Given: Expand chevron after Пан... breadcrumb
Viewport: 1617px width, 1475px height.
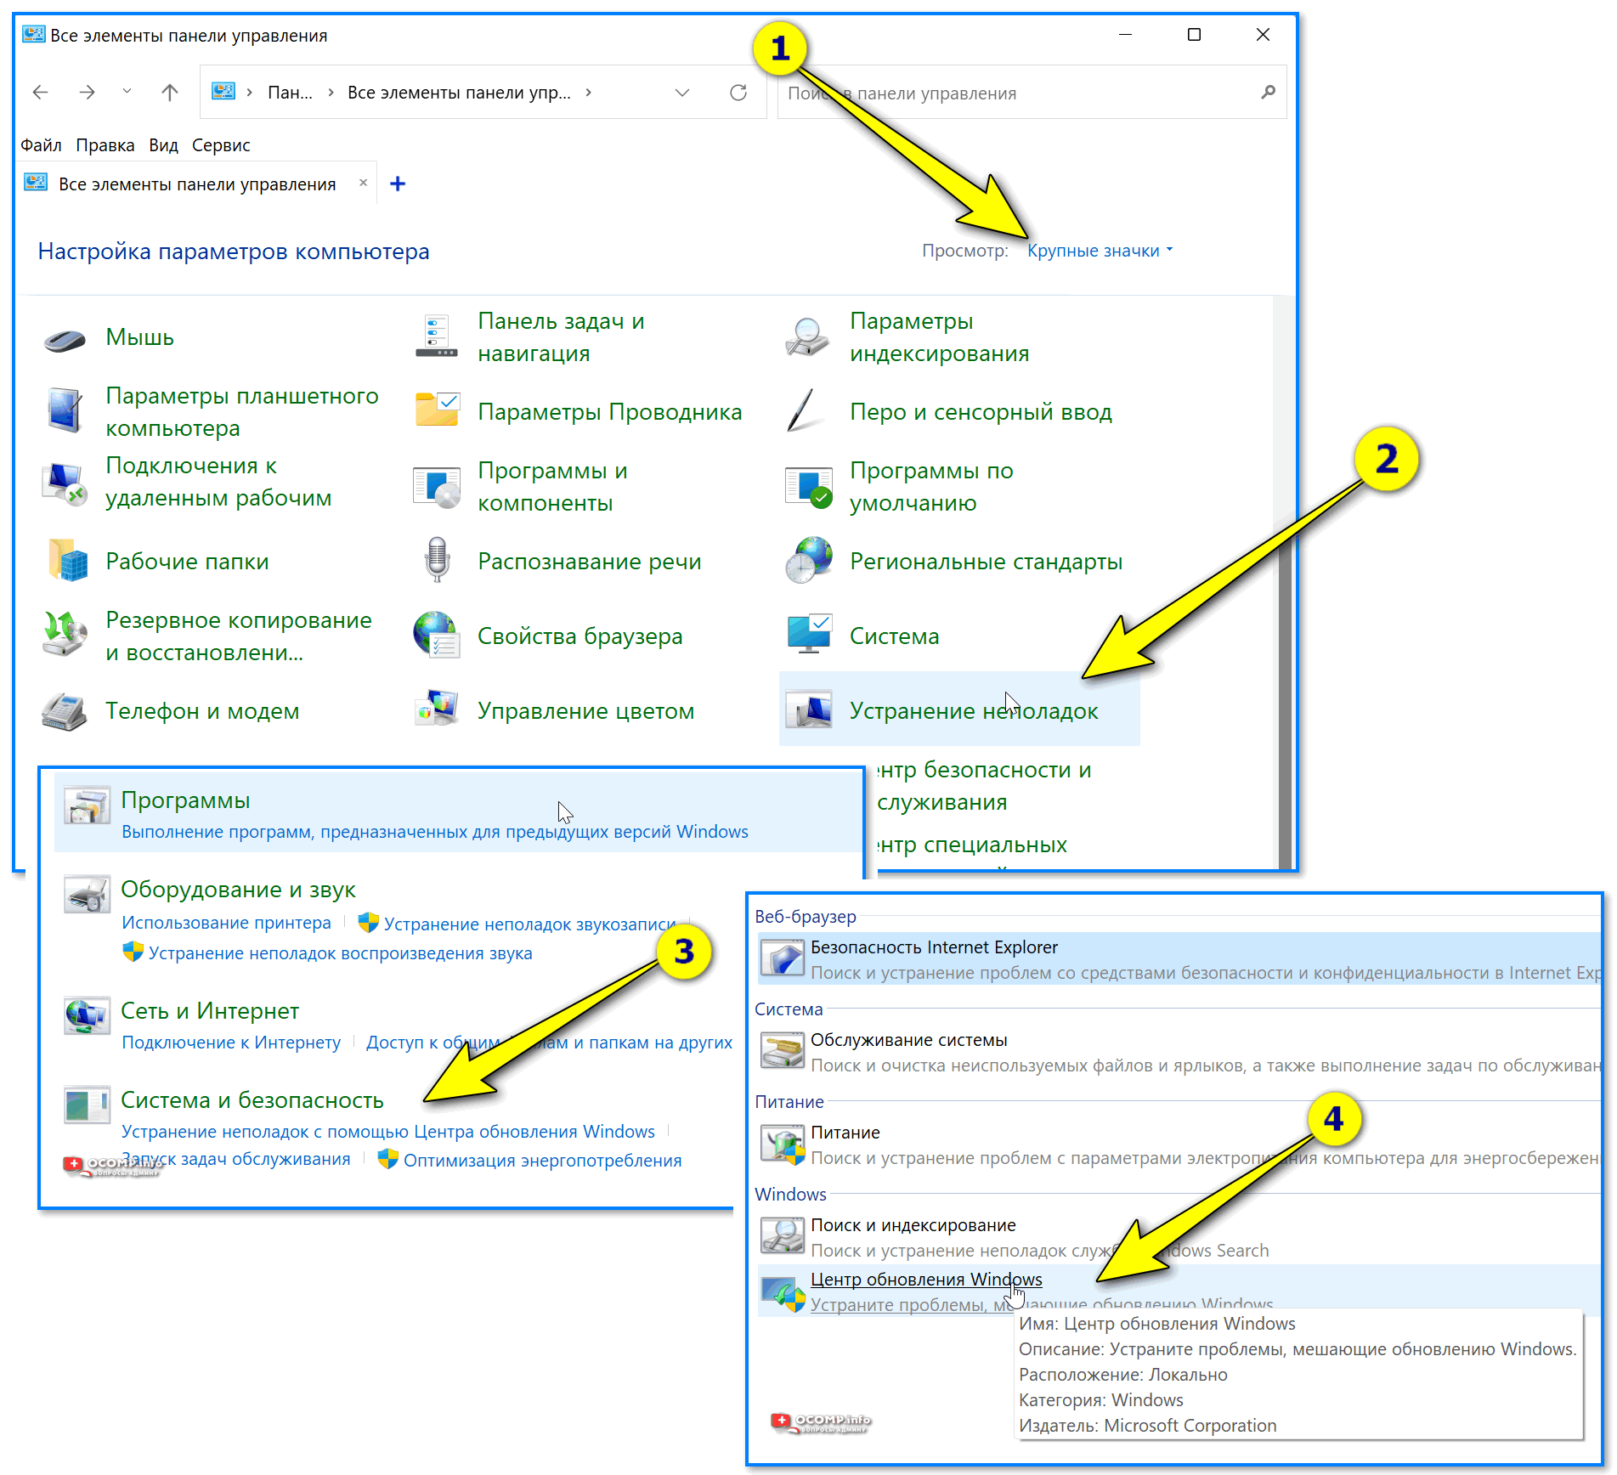Looking at the screenshot, I should pyautogui.click(x=331, y=92).
